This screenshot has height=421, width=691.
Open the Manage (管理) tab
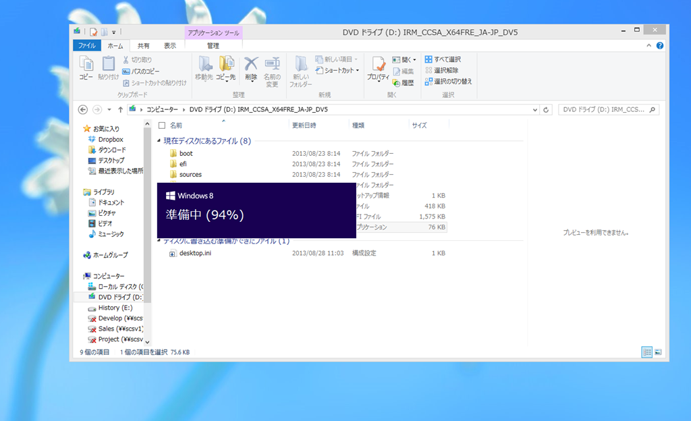coord(213,46)
